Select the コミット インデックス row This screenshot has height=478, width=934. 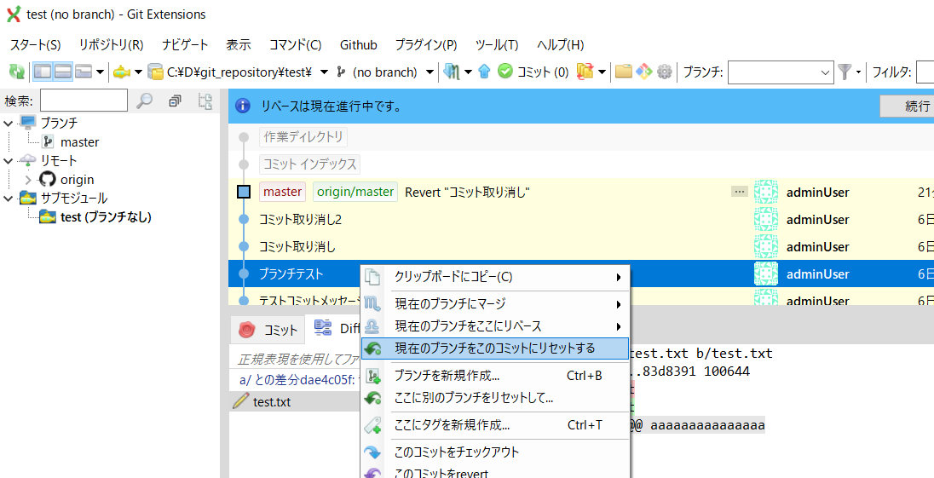point(581,164)
